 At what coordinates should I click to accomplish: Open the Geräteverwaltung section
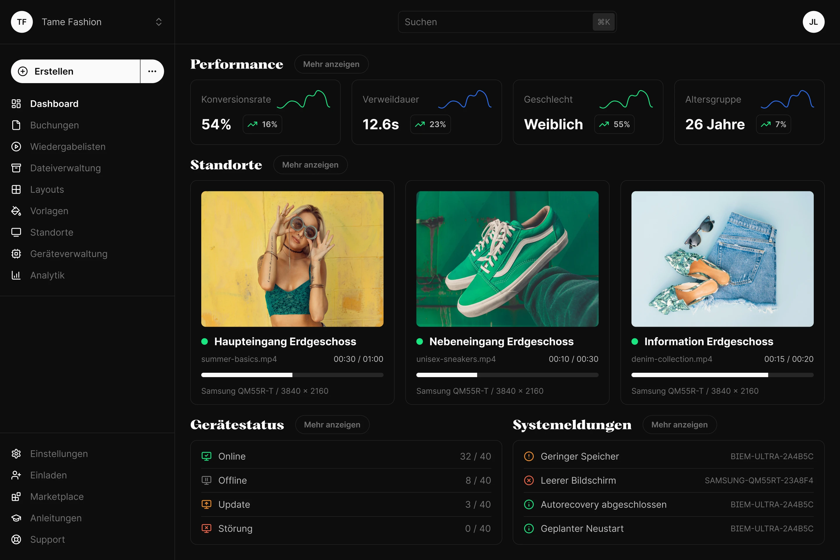point(69,253)
